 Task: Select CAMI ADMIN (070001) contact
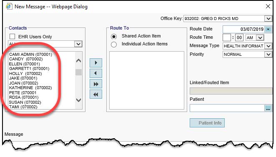click(x=30, y=54)
